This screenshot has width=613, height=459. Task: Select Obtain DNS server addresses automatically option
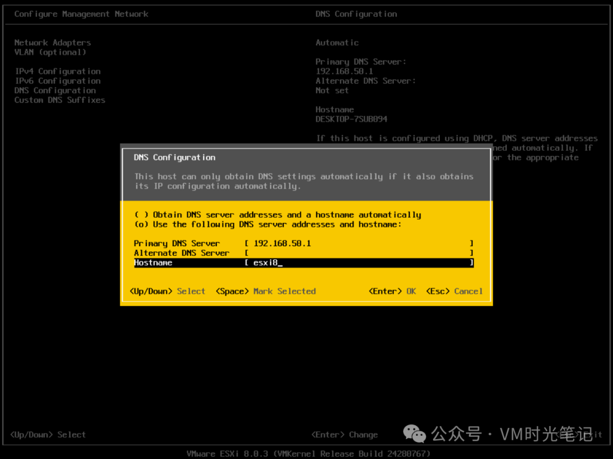[278, 215]
